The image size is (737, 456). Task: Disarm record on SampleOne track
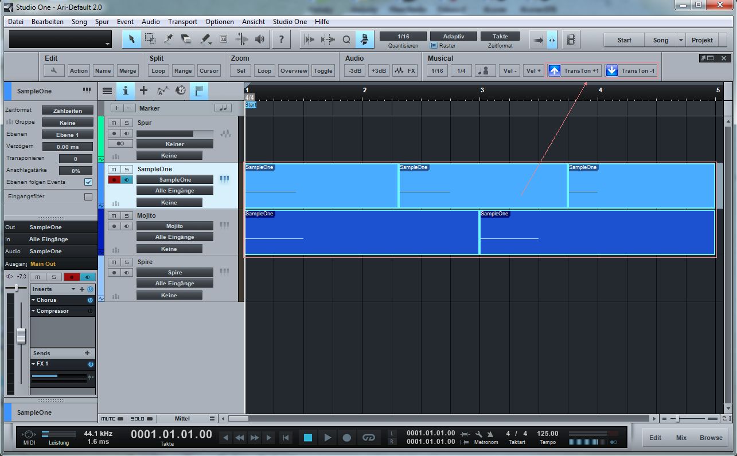click(x=114, y=180)
